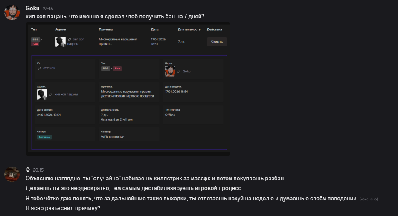Viewport: 398px width, 216px height.
Task: Click admin avatar in the table row
Action: [x=60, y=41]
